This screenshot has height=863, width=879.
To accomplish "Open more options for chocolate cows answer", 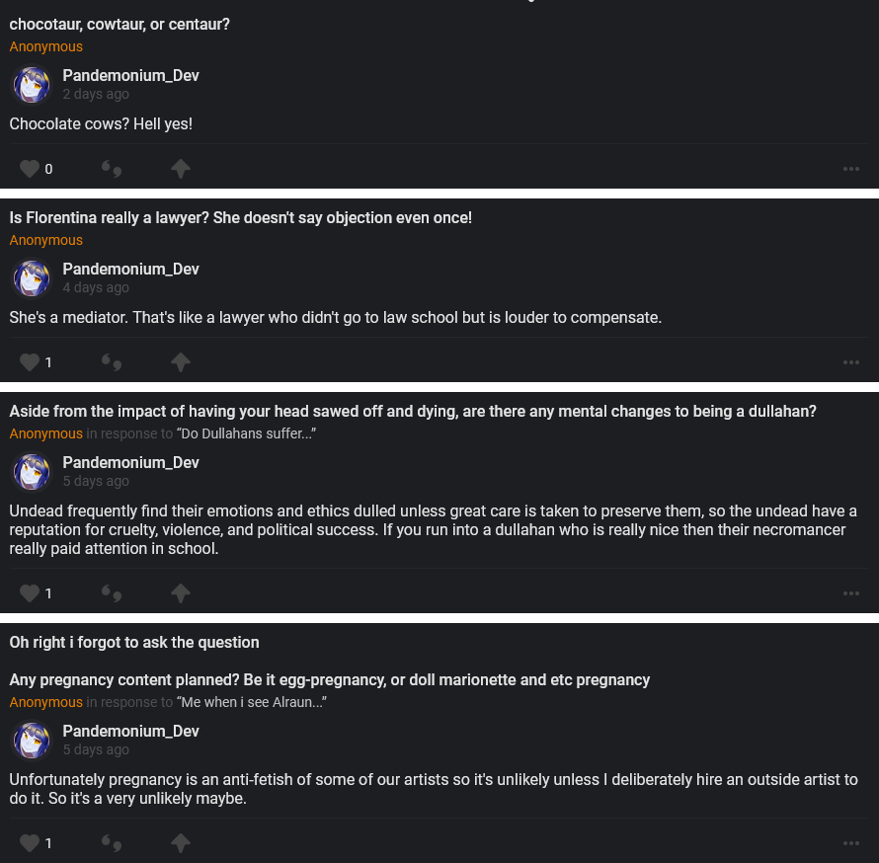I will [851, 169].
